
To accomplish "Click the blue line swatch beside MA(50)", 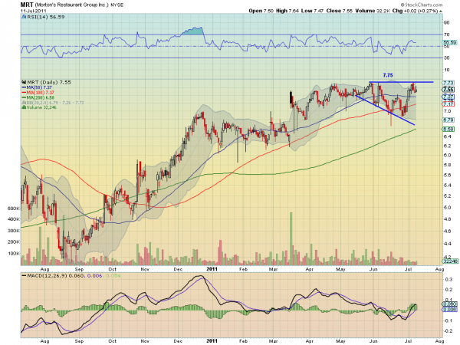I will pos(24,87).
